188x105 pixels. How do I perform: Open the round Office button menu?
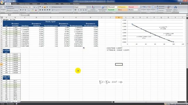point(2,2)
